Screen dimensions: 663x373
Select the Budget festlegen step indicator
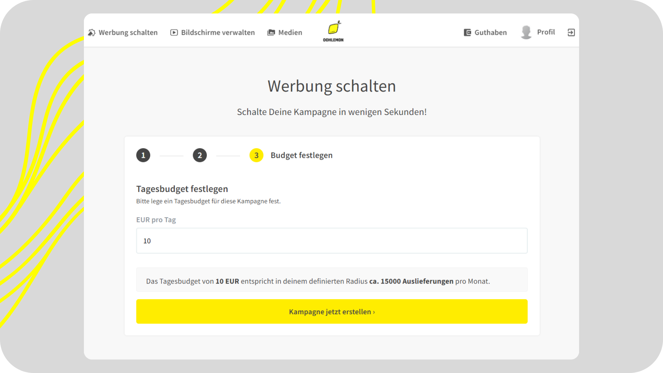tap(301, 155)
